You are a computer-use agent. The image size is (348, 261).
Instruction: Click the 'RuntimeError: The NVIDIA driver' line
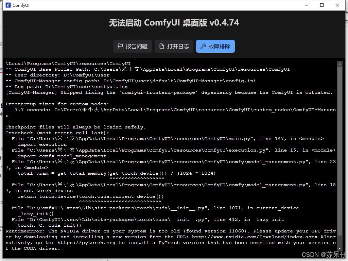(x=171, y=231)
